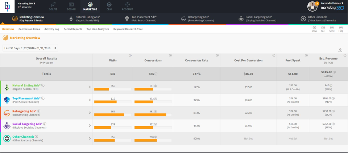348x153 pixels.
Task: Click the View Site link
Action: coord(26,7)
